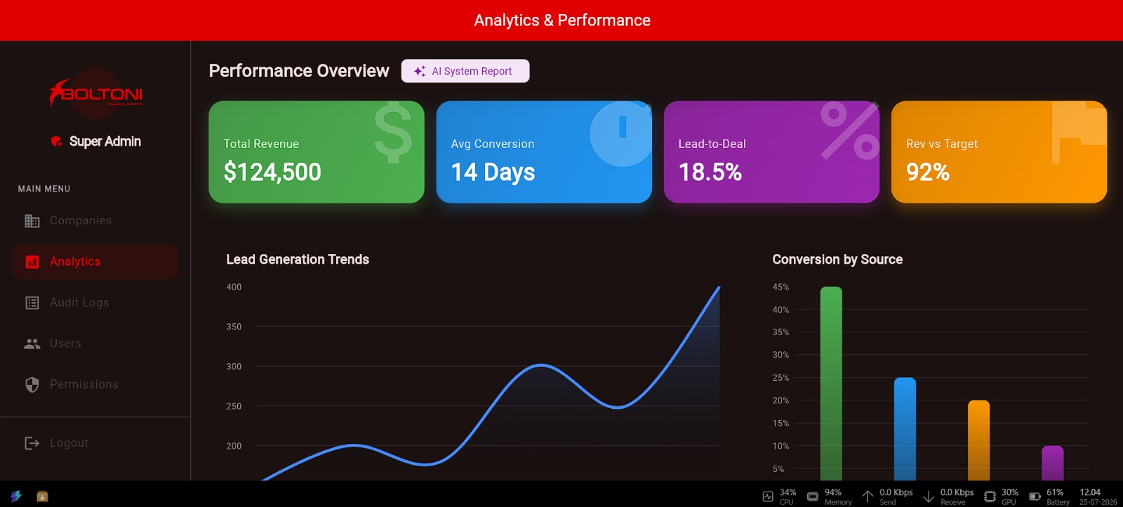Switch to Audit Logs menu item

coord(95,303)
